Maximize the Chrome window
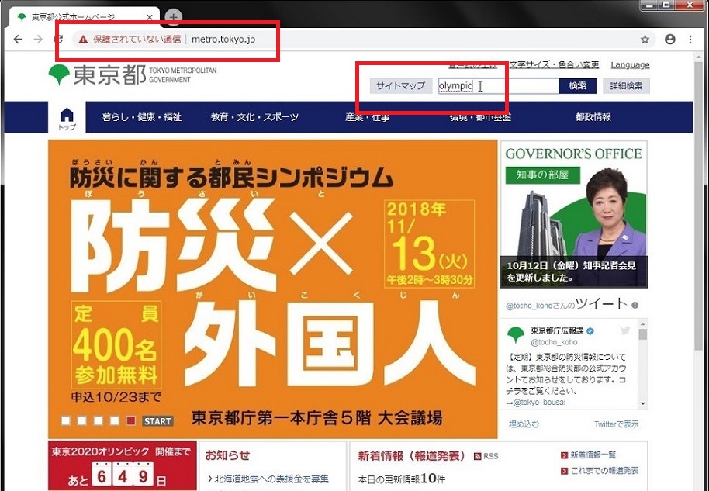The image size is (709, 491). tap(667, 5)
